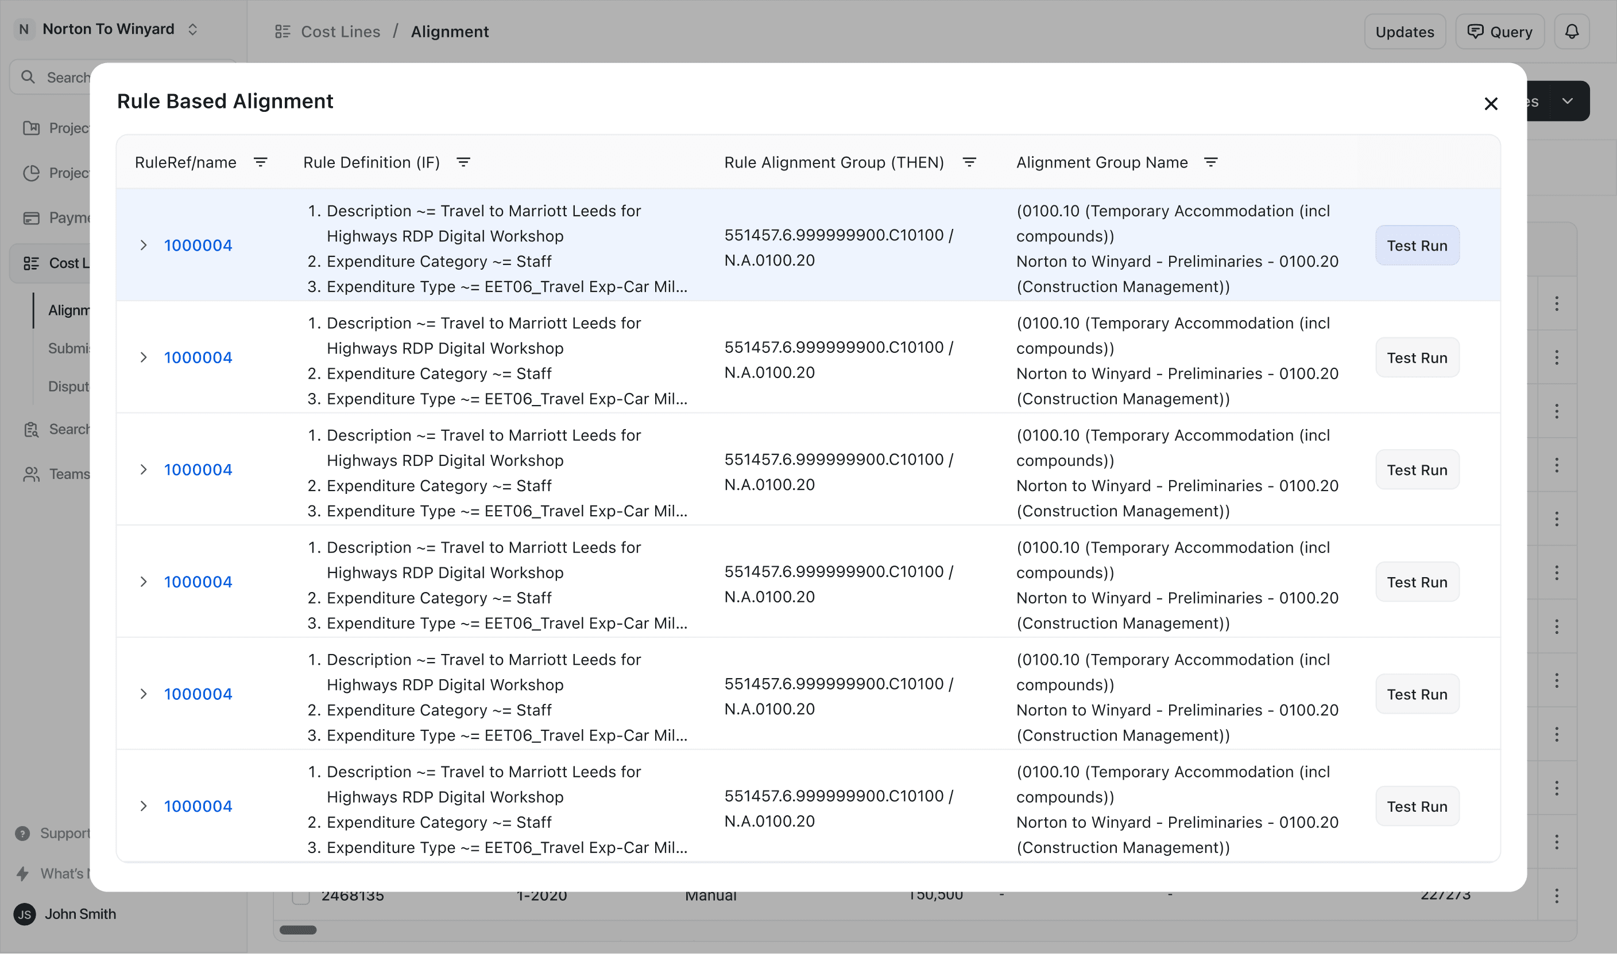Click the Cost Lines breadcrumb
This screenshot has height=954, width=1617.
tap(341, 32)
